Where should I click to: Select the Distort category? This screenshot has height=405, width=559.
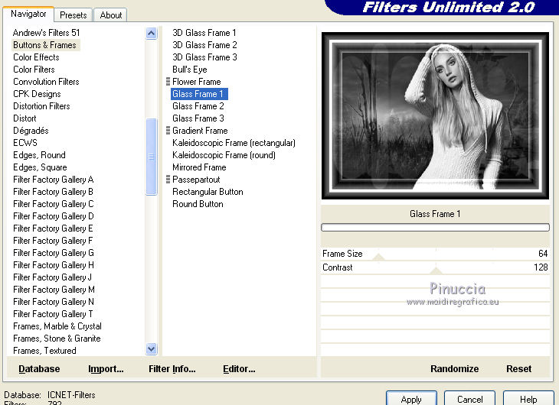tap(25, 118)
